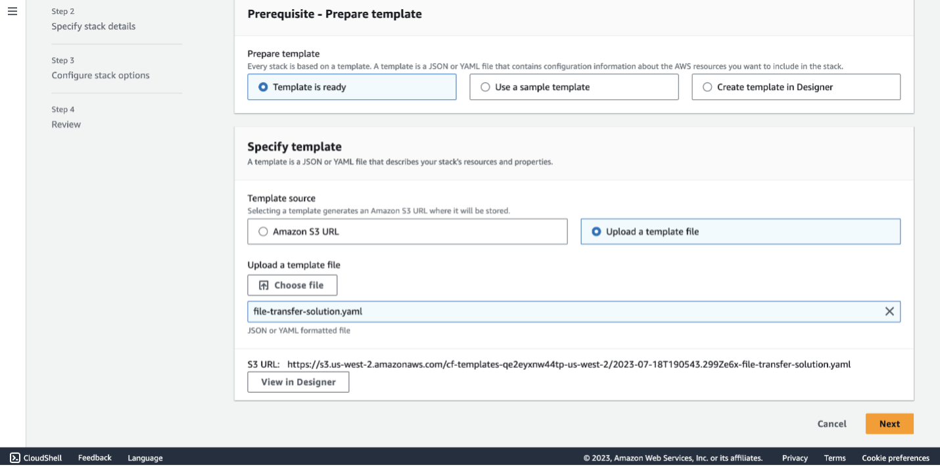This screenshot has width=940, height=467.
Task: Open Cookie preferences
Action: (895, 458)
